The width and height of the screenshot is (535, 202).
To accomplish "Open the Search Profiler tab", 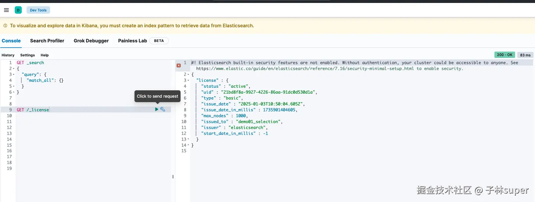I will click(x=47, y=41).
